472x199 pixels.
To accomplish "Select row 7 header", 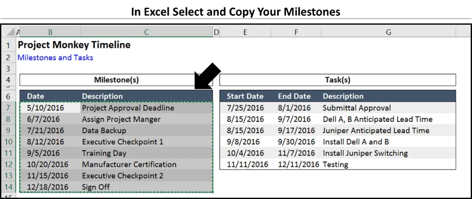I will coord(8,108).
